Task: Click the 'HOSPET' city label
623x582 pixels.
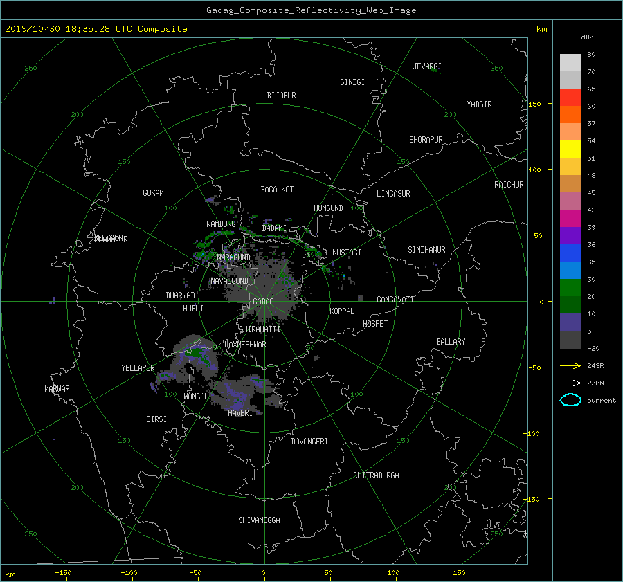Action: [x=375, y=324]
